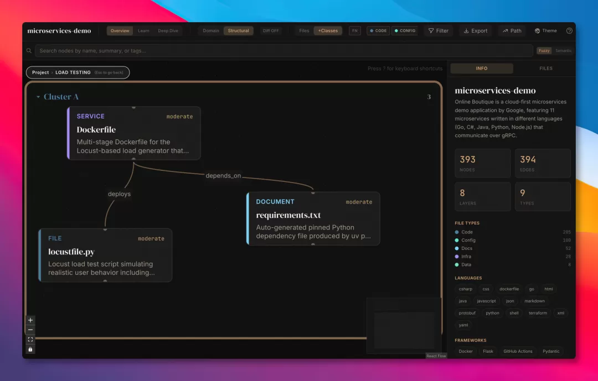Select the Dockerfile service node
Screen dimensions: 598x381
pos(134,133)
